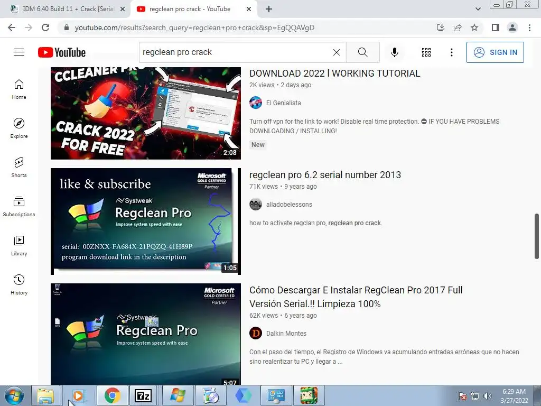Start voice search with the microphone icon

point(394,52)
